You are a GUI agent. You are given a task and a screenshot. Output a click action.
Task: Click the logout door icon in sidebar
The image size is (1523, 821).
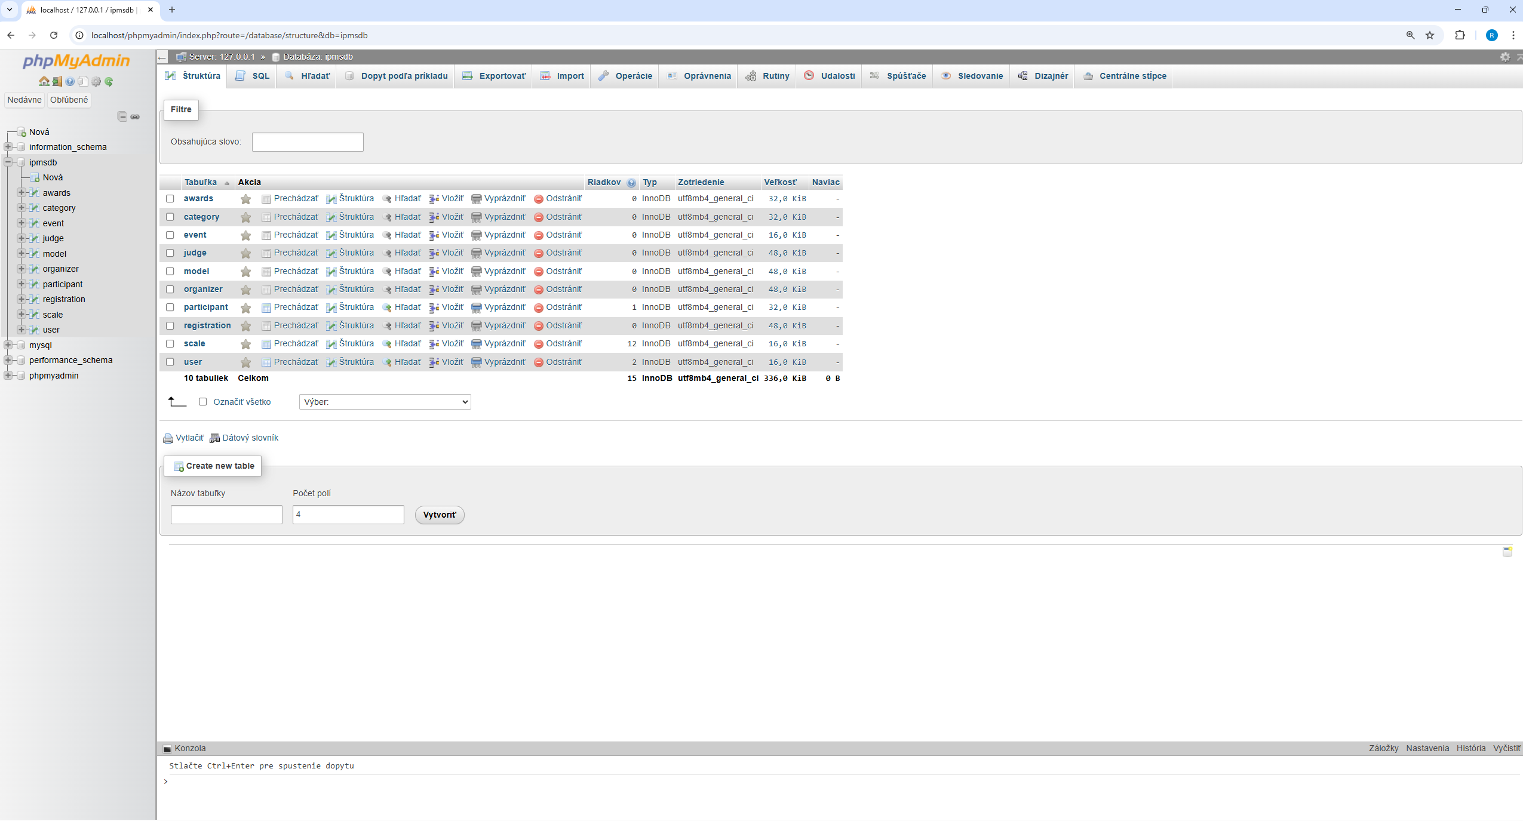pyautogui.click(x=57, y=82)
